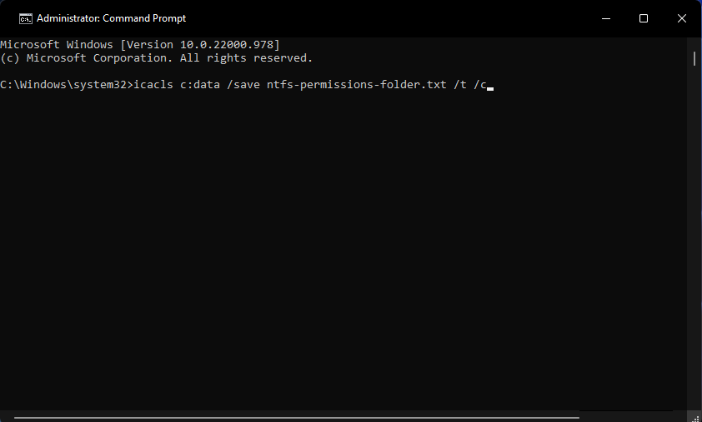Click the "Administrator: Command Prompt" title text
Viewport: 702px width, 422px height.
(111, 18)
